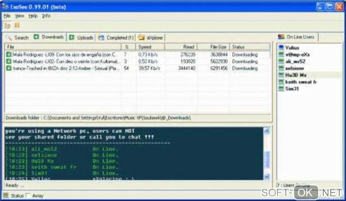Sort downloads by File Size column header
Screen dimensions: 346x201
click(x=213, y=47)
